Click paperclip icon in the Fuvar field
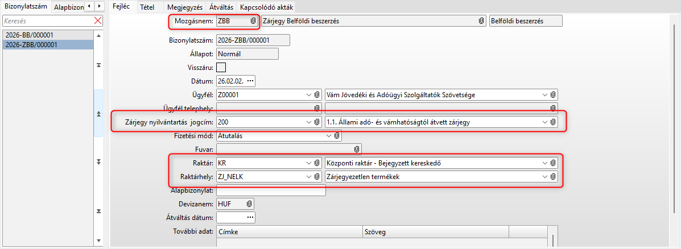 pyautogui.click(x=357, y=149)
